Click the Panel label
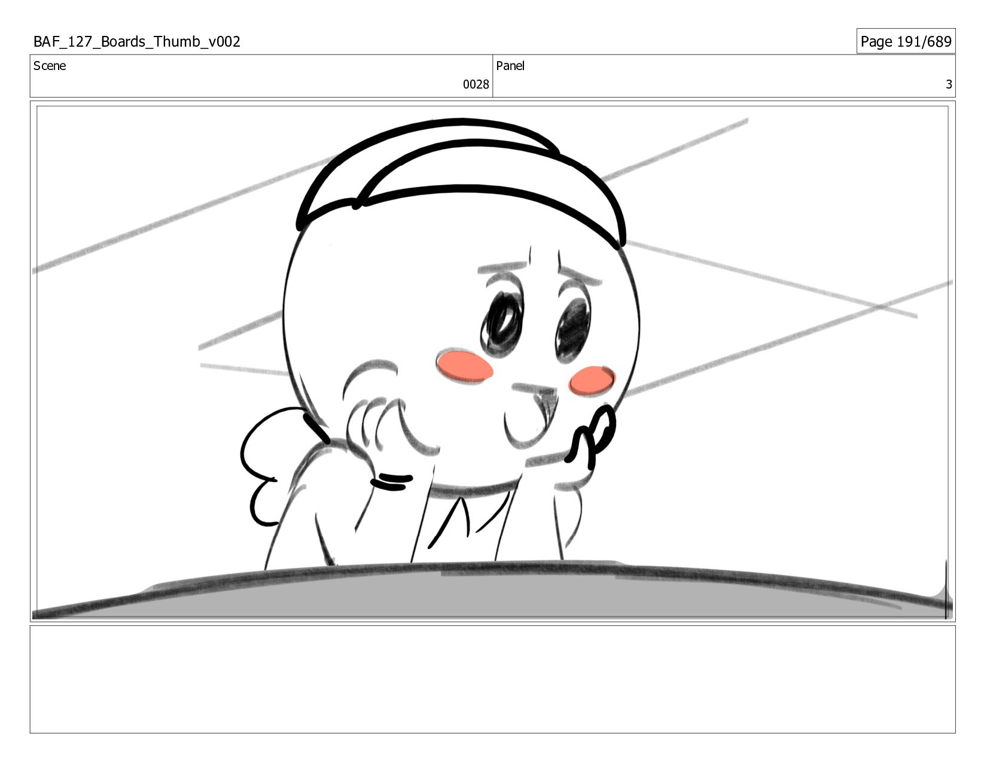Viewport: 987px width, 763px height. pyautogui.click(x=510, y=66)
